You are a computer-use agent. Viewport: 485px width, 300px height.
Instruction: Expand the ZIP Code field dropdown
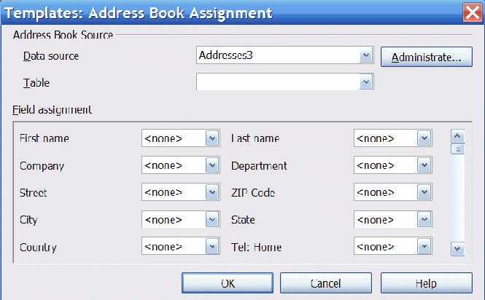pyautogui.click(x=424, y=192)
